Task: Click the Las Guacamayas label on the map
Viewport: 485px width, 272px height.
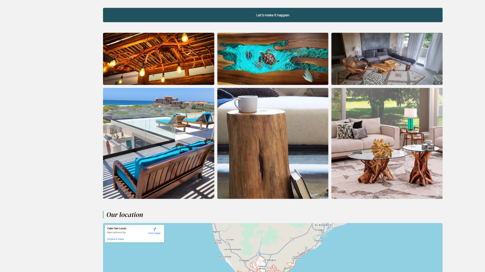Action: pos(233,249)
